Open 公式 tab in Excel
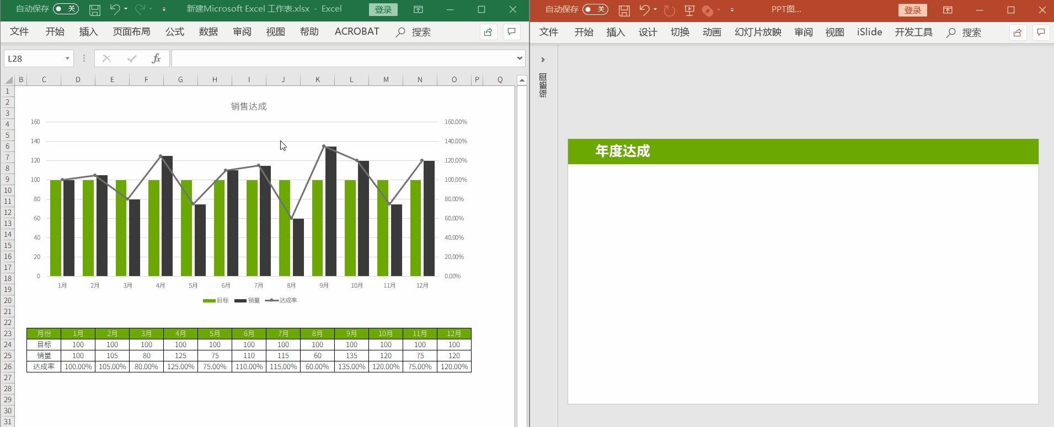 click(175, 31)
